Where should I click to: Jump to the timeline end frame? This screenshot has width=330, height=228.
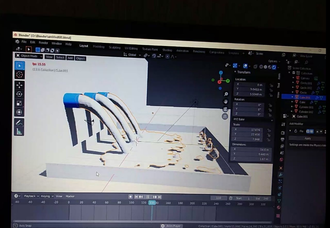pos(160,197)
